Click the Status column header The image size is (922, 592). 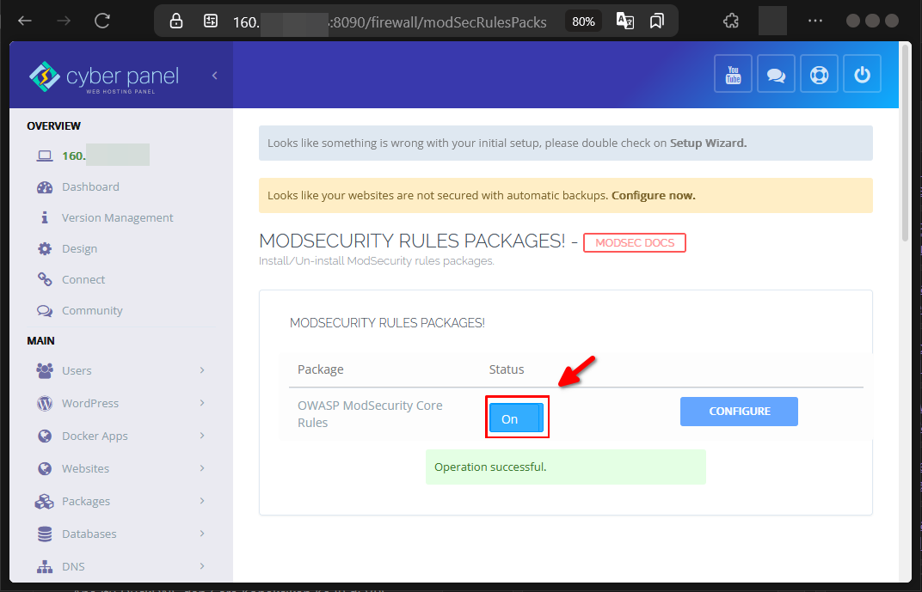(507, 369)
